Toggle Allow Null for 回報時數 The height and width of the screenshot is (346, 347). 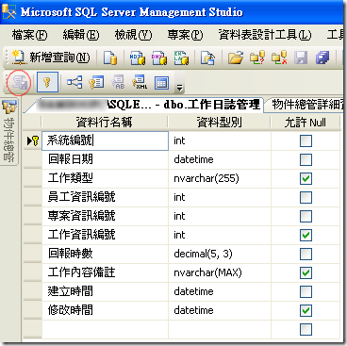[x=306, y=254]
